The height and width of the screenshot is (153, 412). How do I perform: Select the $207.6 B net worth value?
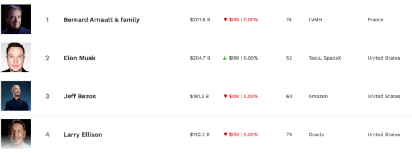[200, 20]
